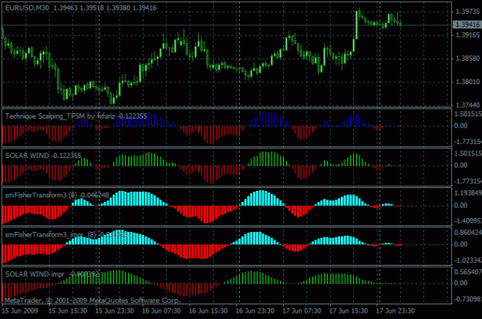Select the 15 Jun 2009 date label

[20, 311]
